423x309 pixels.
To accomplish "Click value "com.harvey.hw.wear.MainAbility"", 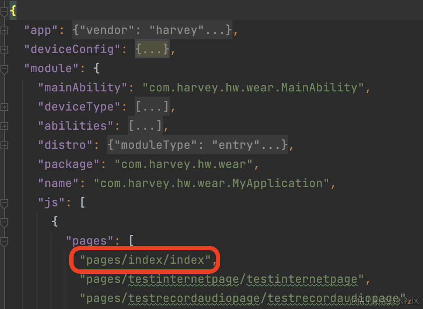I will coord(253,88).
